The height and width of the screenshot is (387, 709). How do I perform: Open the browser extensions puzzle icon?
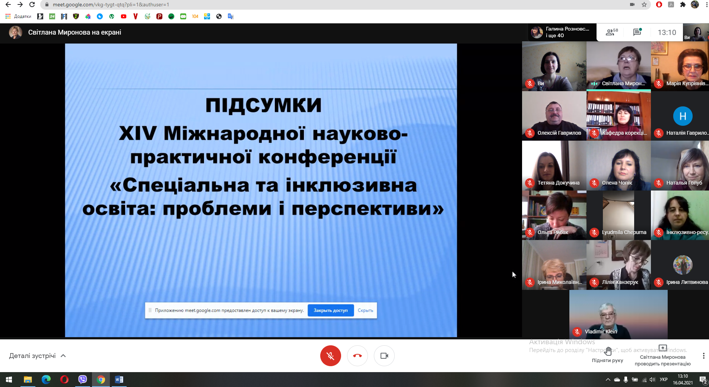point(683,4)
